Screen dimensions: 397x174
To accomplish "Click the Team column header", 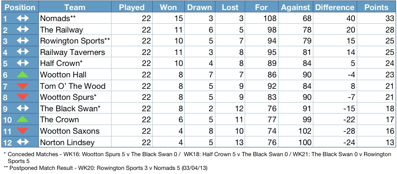I will coord(75,7).
